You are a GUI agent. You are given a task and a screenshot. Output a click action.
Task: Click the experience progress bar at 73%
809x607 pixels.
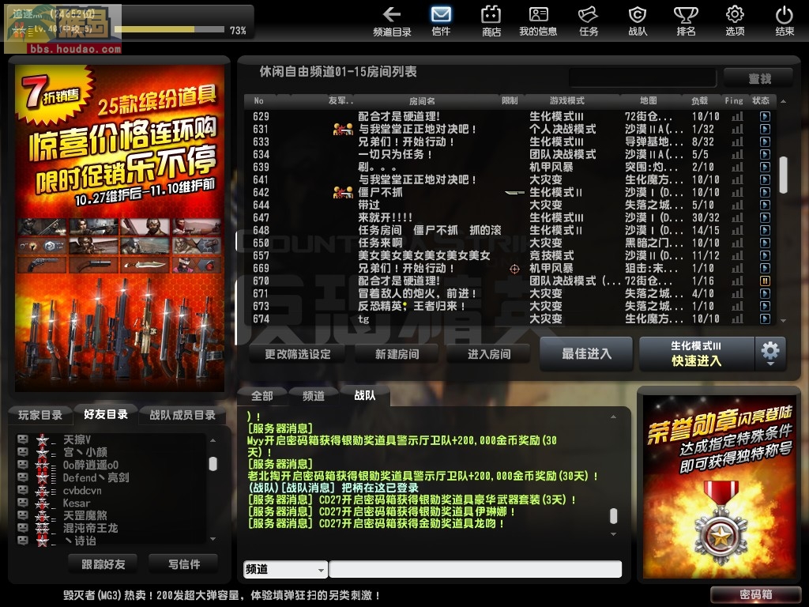[169, 30]
